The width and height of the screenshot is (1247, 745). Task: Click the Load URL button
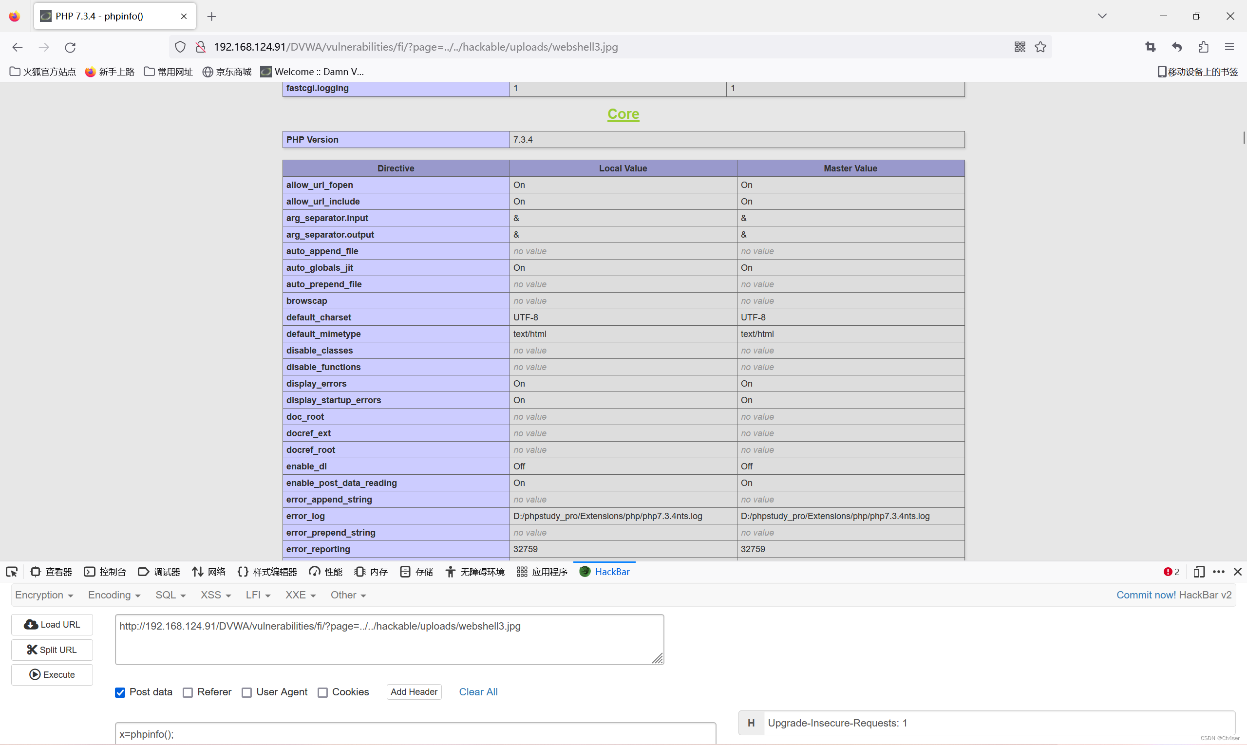[52, 625]
